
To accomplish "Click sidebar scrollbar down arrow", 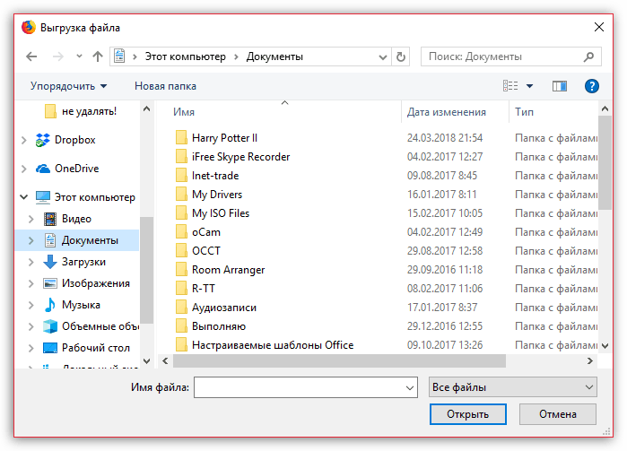I will pyautogui.click(x=147, y=360).
